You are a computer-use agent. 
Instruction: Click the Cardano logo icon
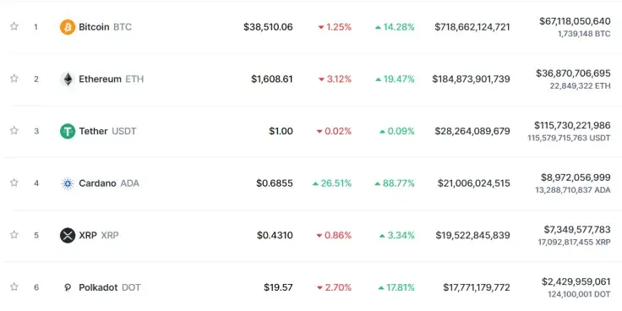(x=68, y=183)
